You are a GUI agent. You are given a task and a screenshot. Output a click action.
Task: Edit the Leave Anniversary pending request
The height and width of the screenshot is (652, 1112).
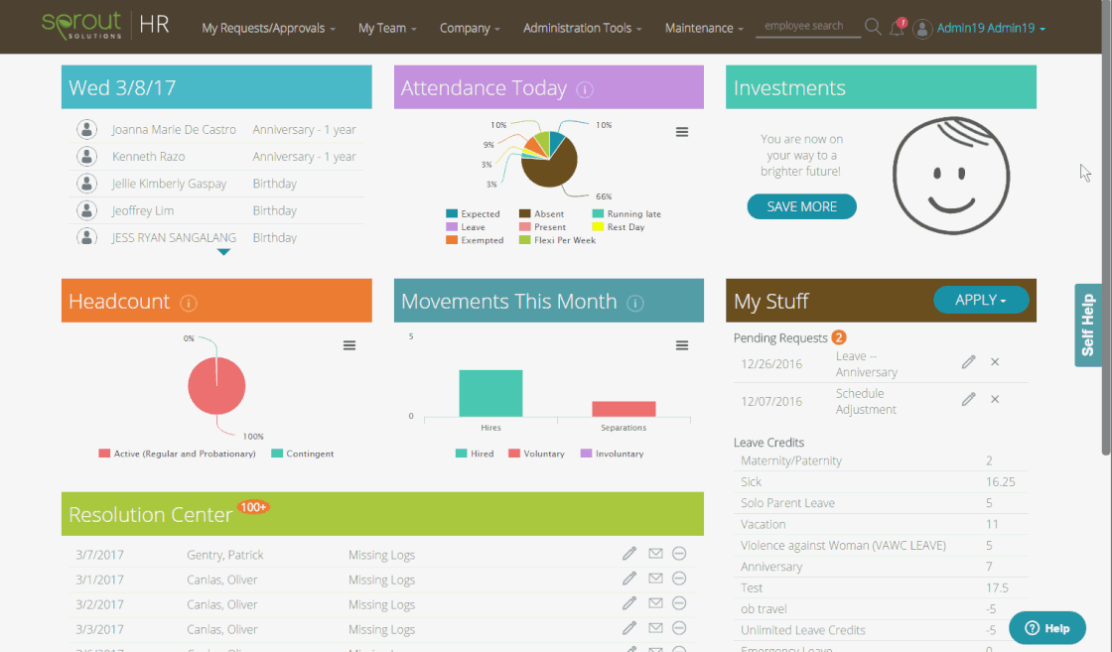tap(968, 362)
